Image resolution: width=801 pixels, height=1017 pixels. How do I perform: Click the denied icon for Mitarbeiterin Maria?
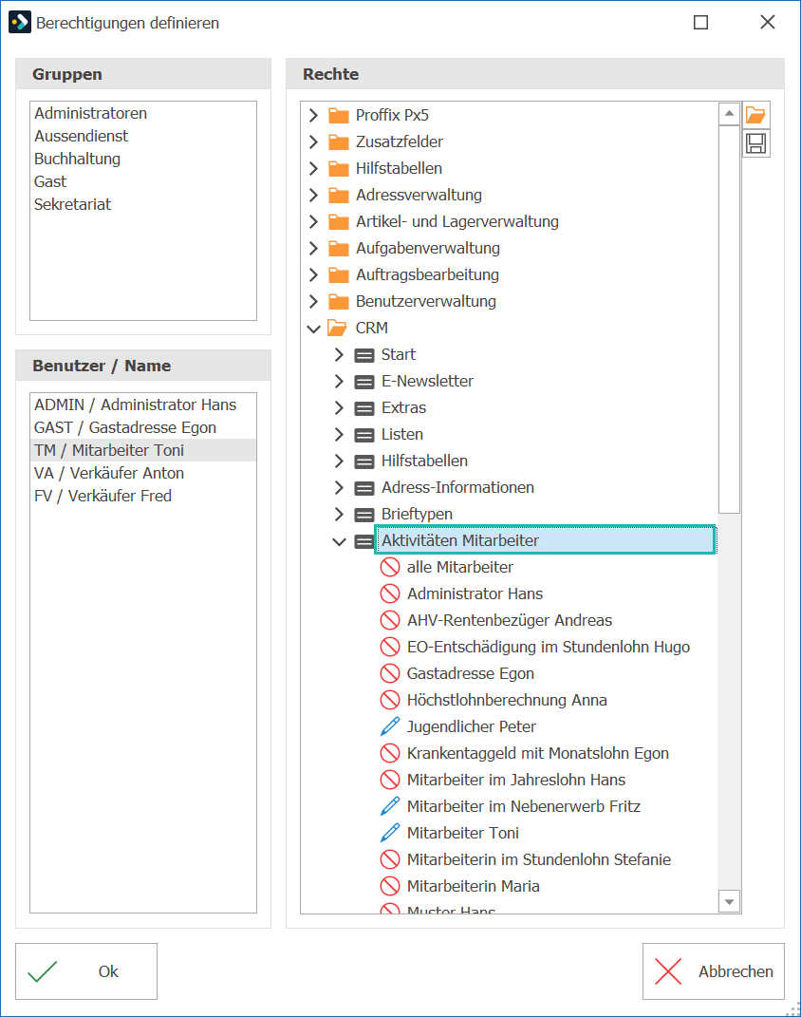(389, 886)
